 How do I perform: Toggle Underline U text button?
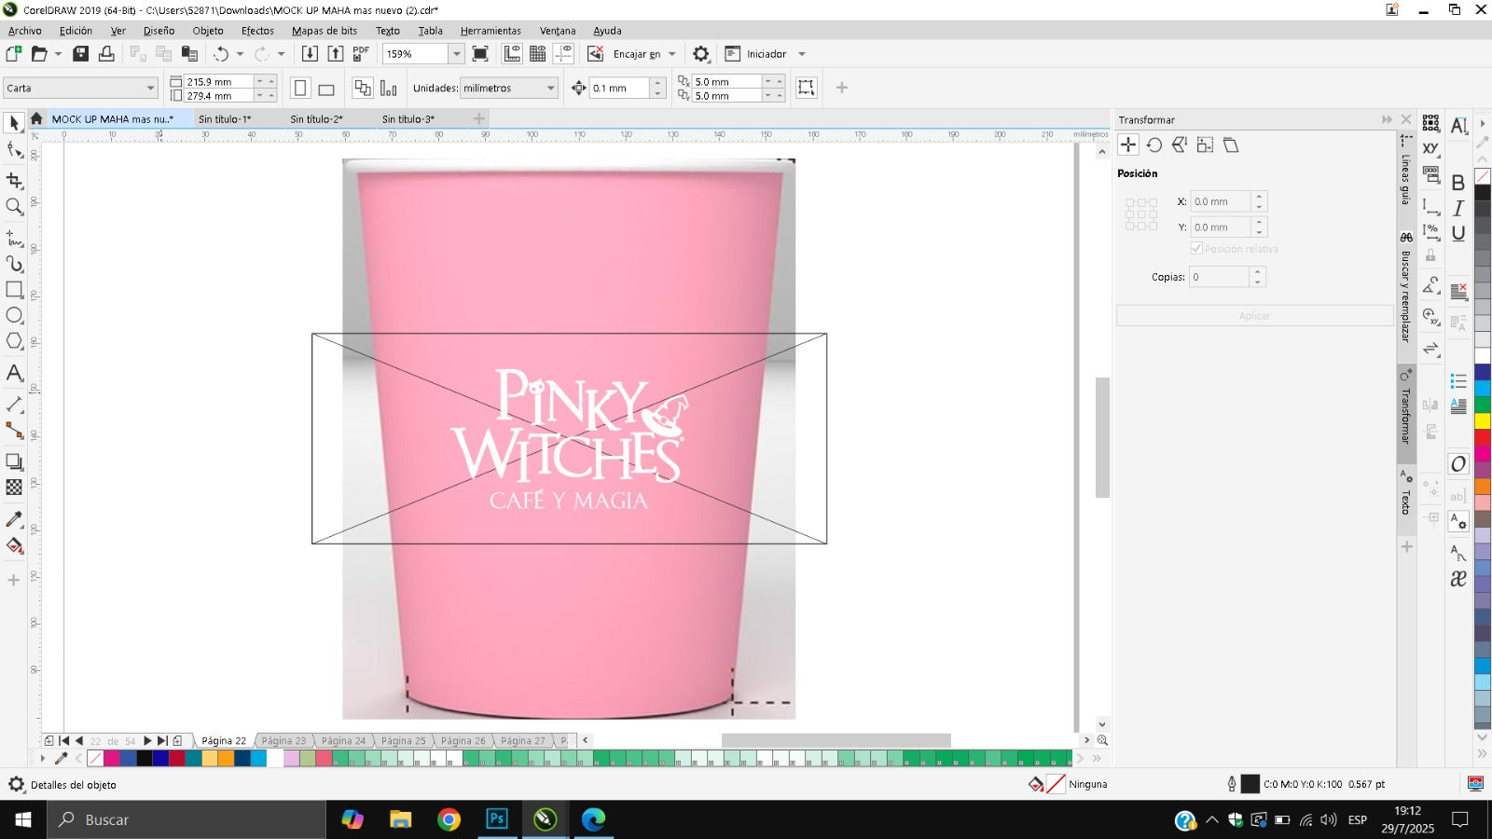click(x=1458, y=233)
